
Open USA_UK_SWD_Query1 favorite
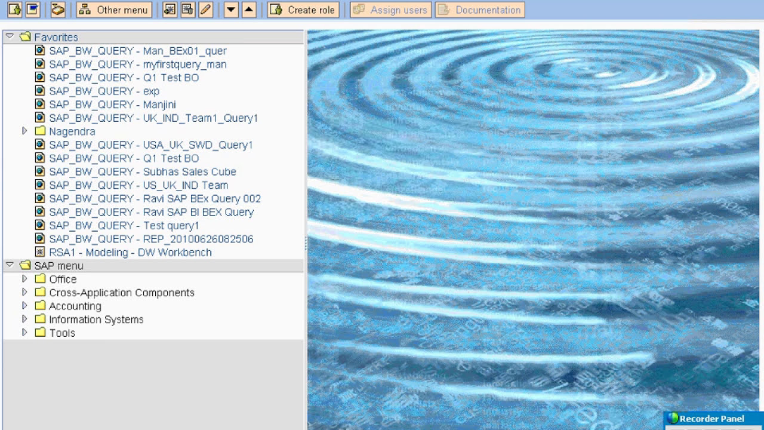pos(151,145)
